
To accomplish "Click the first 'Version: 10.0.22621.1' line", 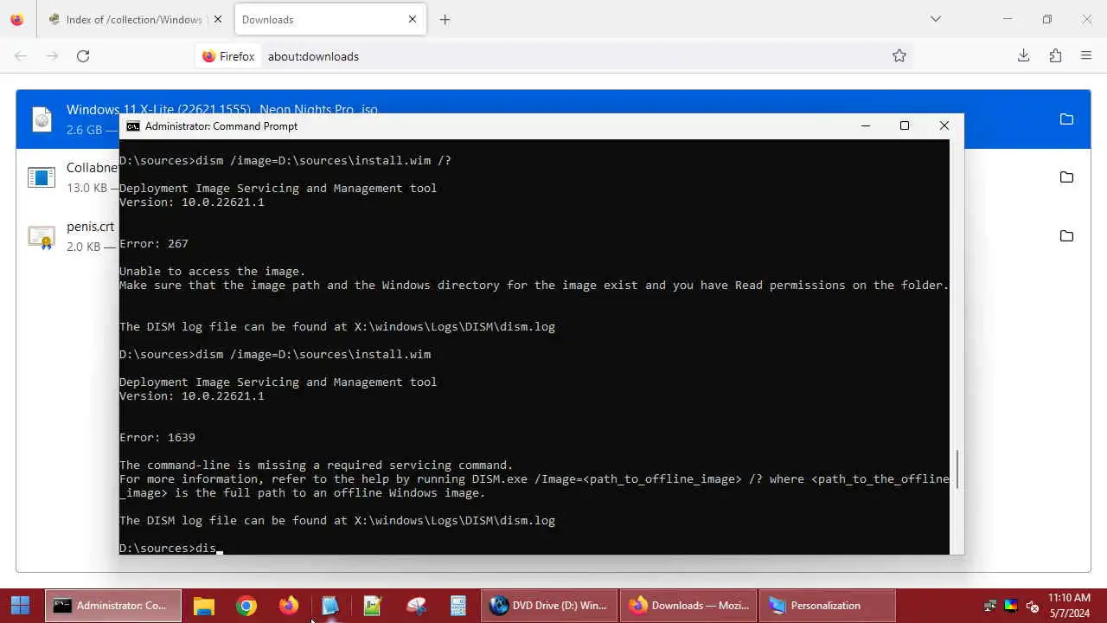I will click(x=192, y=202).
